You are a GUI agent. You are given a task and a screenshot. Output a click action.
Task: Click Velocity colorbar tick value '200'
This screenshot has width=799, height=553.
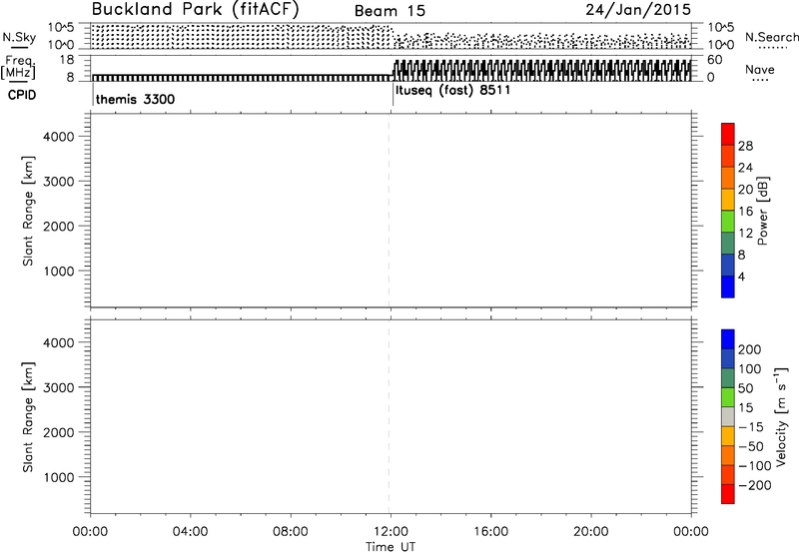750,349
